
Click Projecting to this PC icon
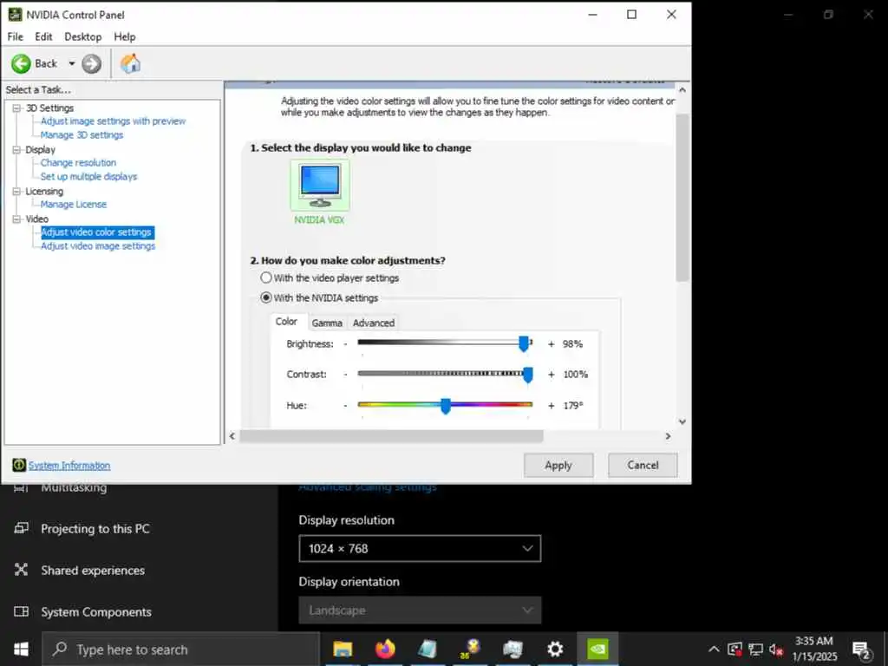[x=21, y=528]
